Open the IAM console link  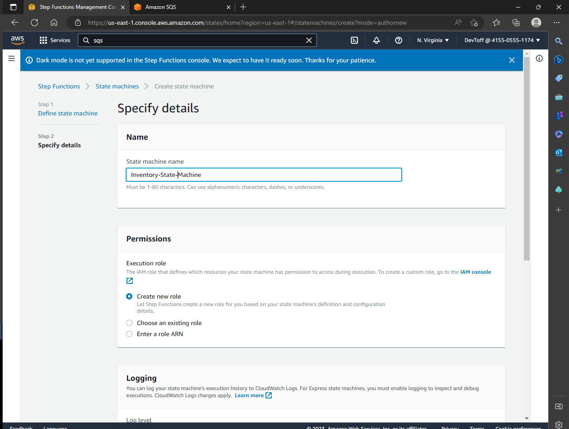(x=475, y=272)
